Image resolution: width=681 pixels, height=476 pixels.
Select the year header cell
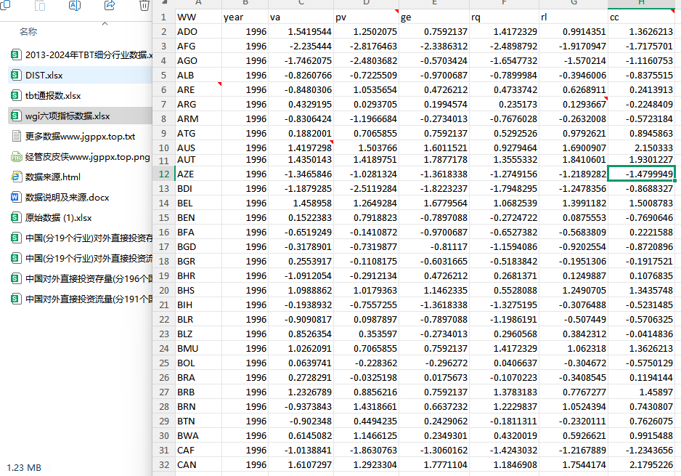[x=245, y=17]
